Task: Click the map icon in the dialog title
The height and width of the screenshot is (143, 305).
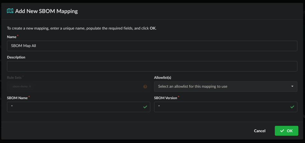Action: tap(10, 11)
